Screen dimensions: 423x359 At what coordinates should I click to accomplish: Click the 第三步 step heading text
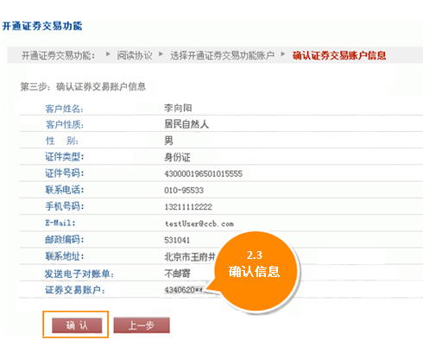83,86
